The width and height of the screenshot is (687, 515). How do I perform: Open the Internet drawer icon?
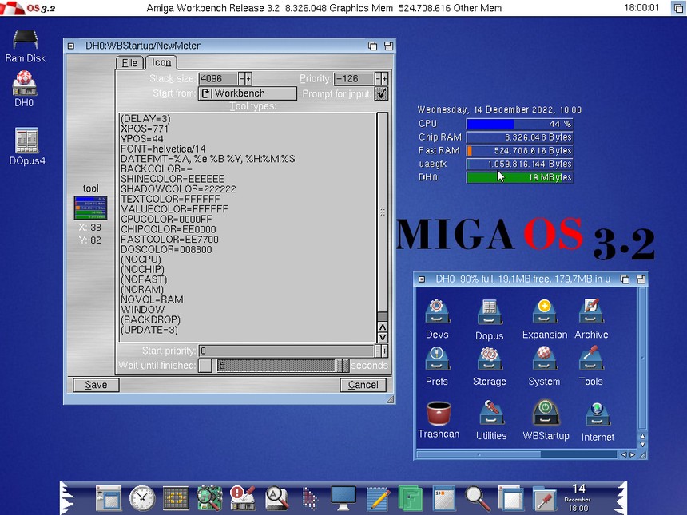coord(598,415)
